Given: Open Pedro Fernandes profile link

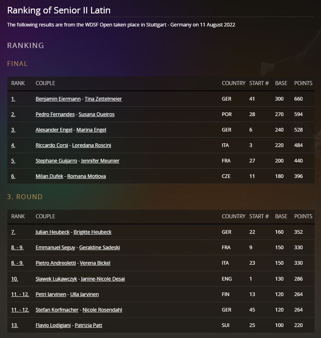Looking at the screenshot, I should coord(55,114).
